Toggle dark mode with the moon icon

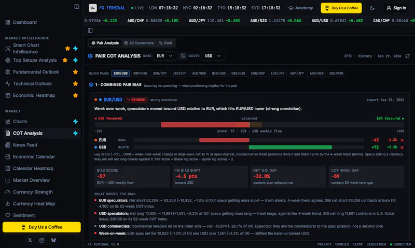372,8
